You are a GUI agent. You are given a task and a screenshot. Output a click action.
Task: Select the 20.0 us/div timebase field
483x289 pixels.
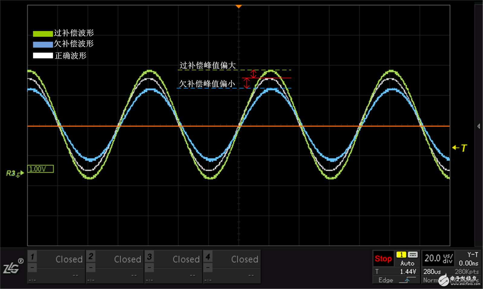coord(438,258)
